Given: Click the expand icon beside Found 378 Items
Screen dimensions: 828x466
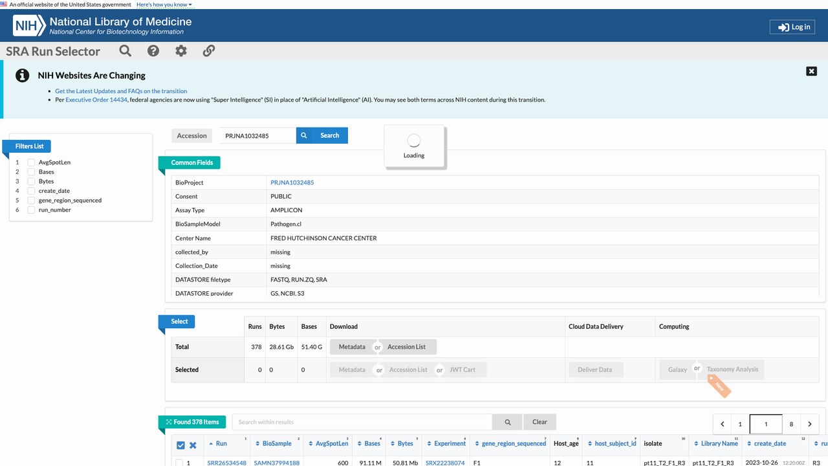Looking at the screenshot, I should point(169,422).
